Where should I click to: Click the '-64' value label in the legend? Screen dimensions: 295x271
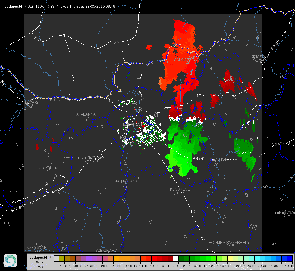(x=59, y=266)
